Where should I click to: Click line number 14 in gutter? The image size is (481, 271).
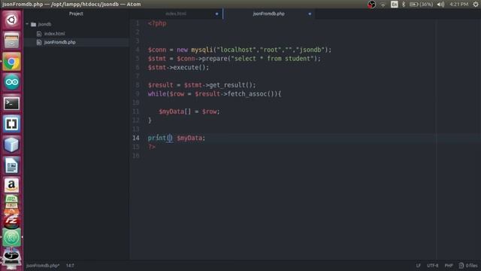(x=136, y=138)
